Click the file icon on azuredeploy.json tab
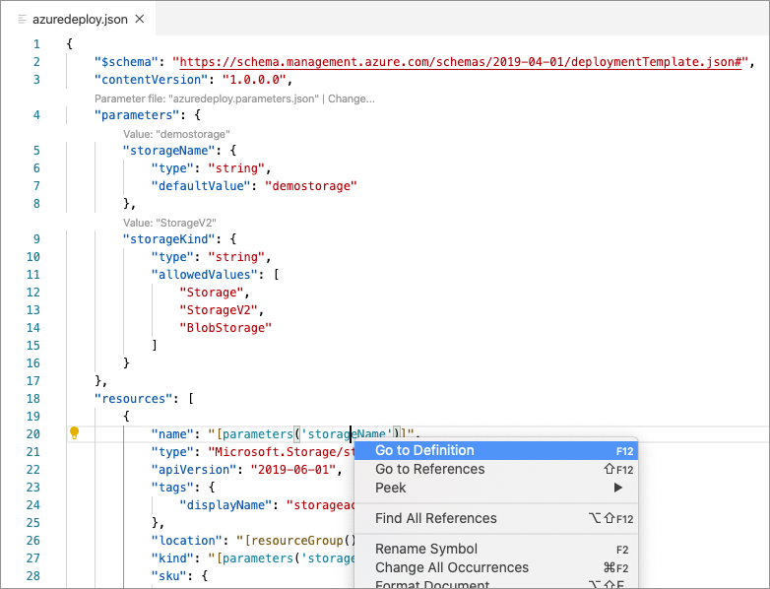Image resolution: width=770 pixels, height=589 pixels. pyautogui.click(x=22, y=19)
